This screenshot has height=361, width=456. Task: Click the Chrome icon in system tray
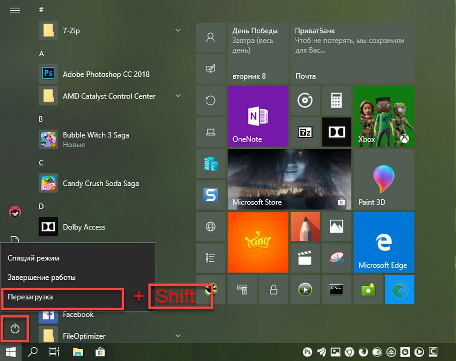350,352
